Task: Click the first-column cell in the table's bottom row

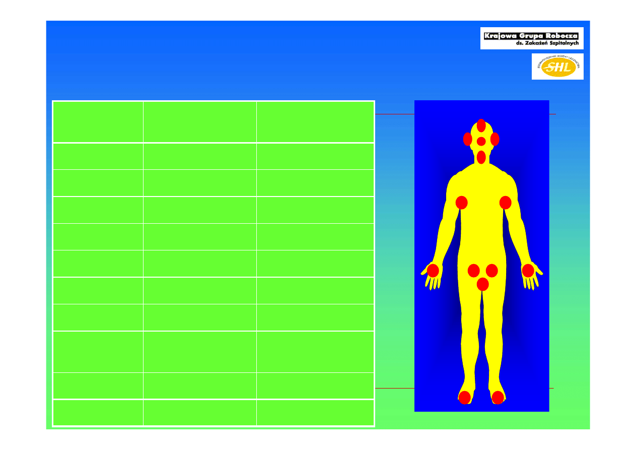Action: click(x=98, y=413)
